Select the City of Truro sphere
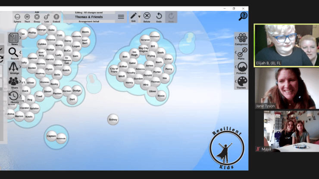This screenshot has height=179, width=319. point(114,70)
